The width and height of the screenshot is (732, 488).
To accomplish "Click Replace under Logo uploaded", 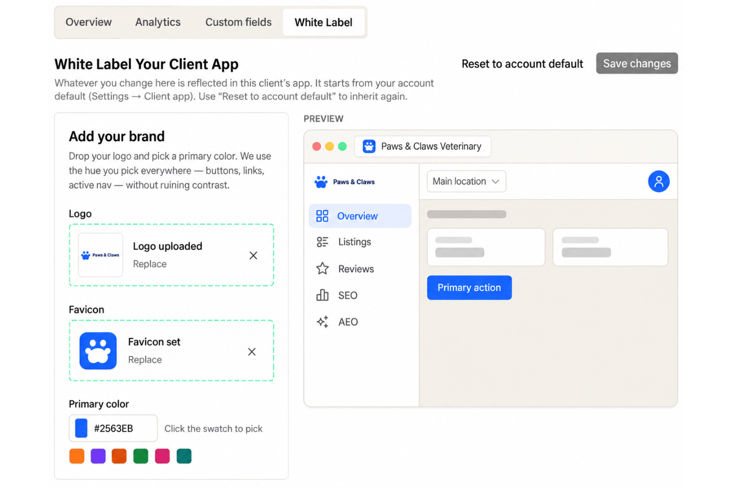I will [x=150, y=264].
